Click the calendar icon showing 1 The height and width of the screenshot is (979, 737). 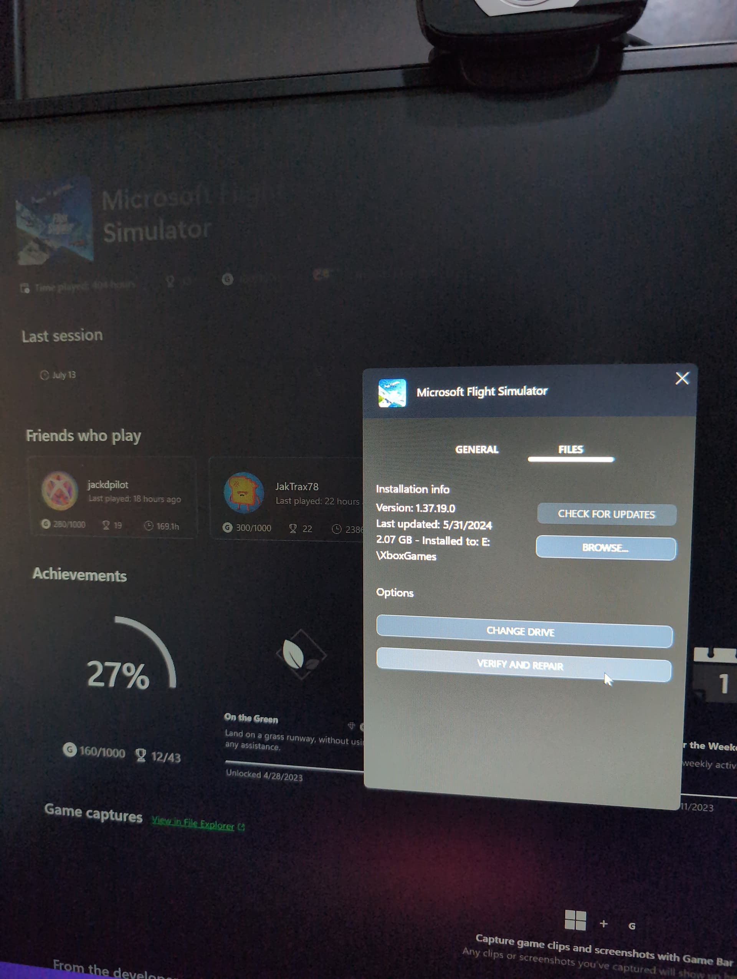716,674
